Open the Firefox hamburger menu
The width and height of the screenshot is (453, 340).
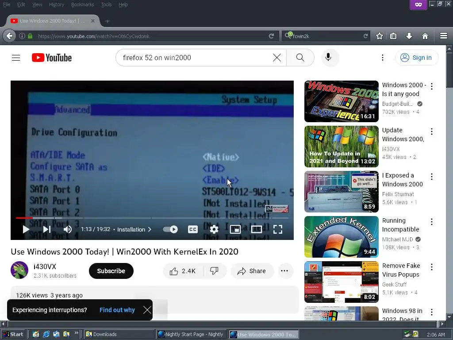444,36
